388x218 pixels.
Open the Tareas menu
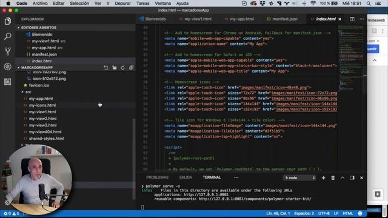coord(143,4)
